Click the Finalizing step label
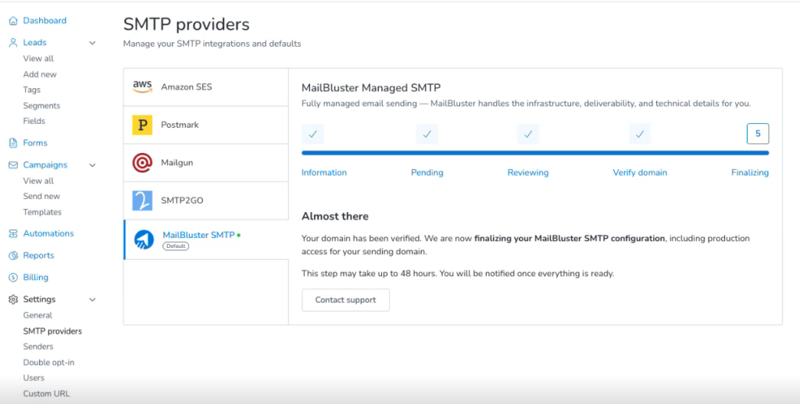Viewport: 800px width, 404px height. click(x=750, y=172)
